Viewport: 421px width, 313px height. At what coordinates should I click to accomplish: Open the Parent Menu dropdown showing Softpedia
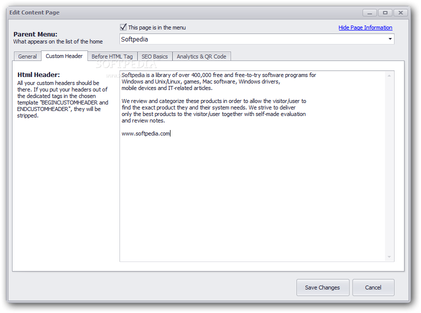pyautogui.click(x=256, y=39)
